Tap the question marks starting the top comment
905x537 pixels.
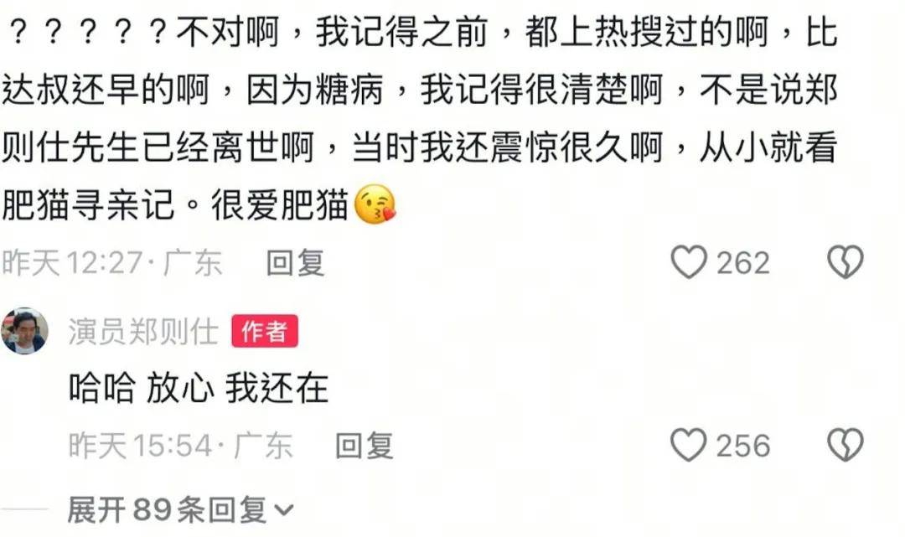pyautogui.click(x=89, y=33)
